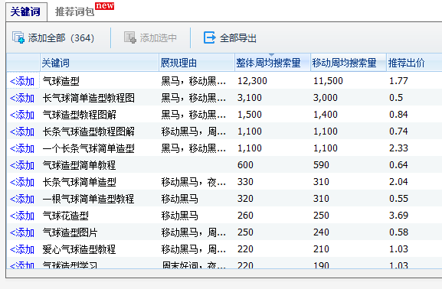Add the 气球花造型 keyword

(22, 216)
